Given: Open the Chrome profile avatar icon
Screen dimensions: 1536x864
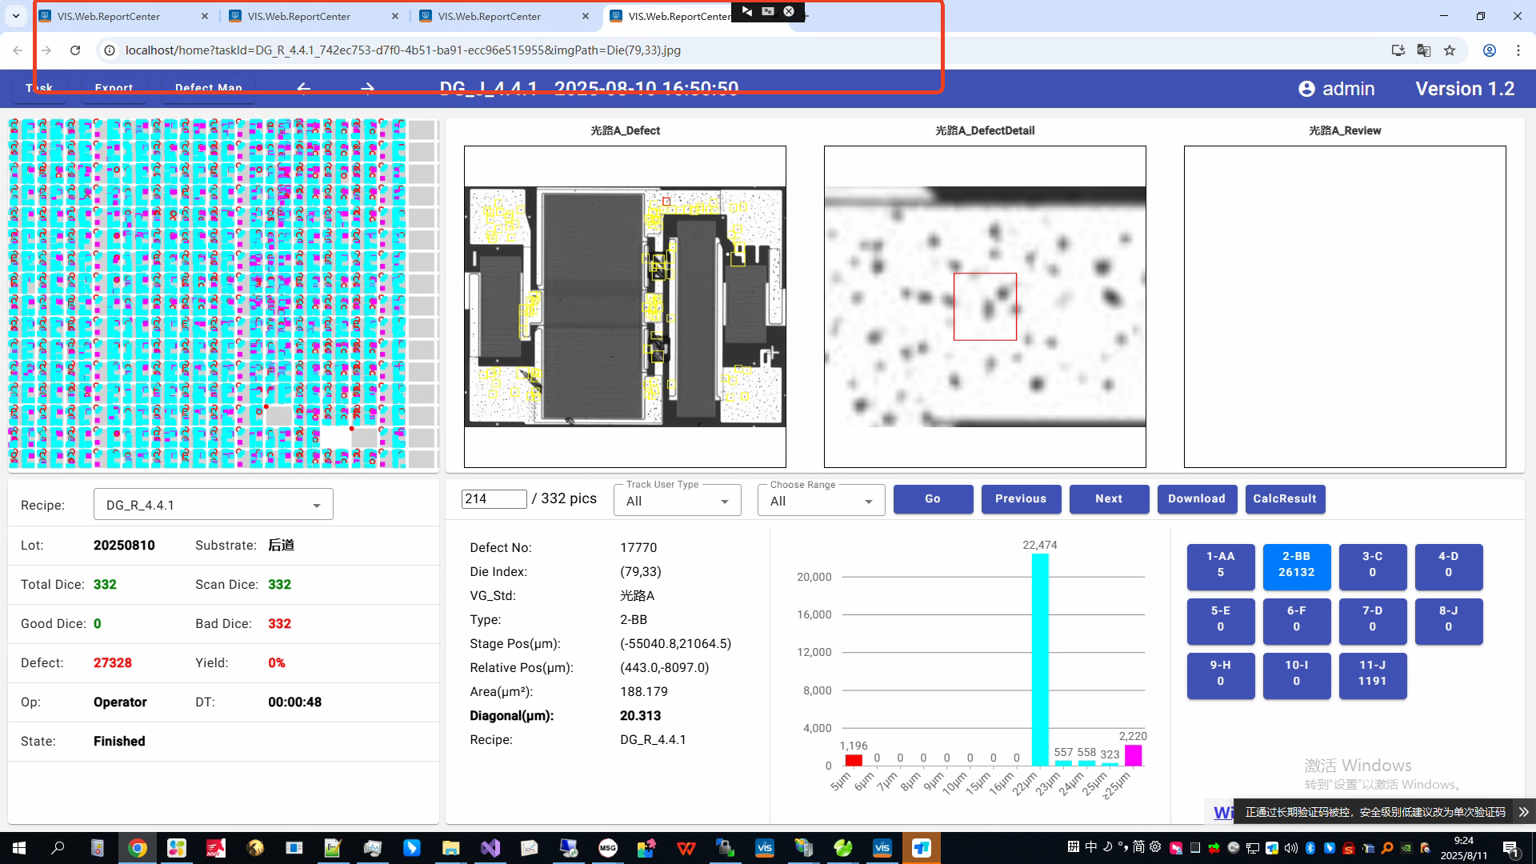Looking at the screenshot, I should tap(1490, 50).
